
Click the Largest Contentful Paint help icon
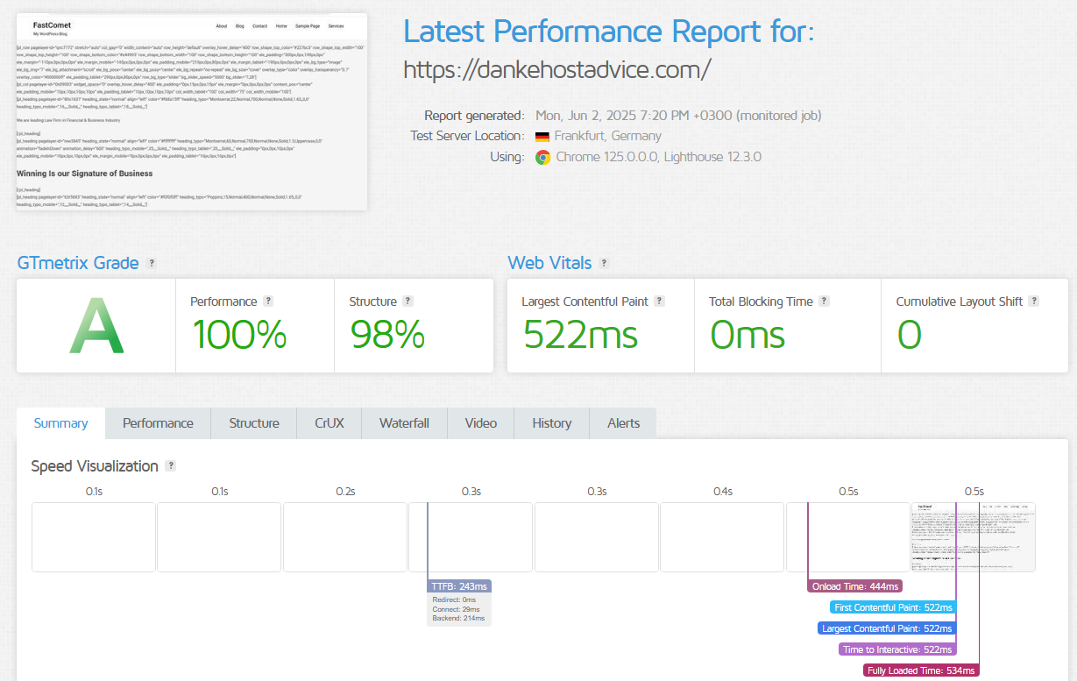pyautogui.click(x=659, y=301)
